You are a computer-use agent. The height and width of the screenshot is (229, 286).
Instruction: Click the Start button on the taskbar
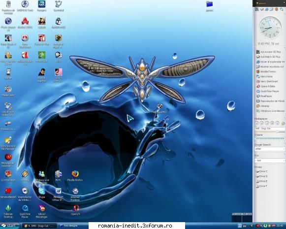coord(10,226)
